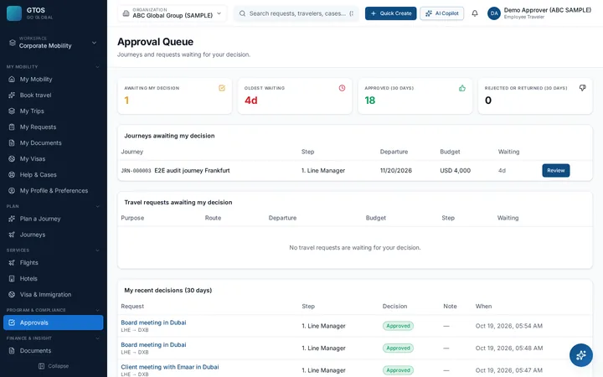Click the USD 4,000 budget value

(x=456, y=170)
